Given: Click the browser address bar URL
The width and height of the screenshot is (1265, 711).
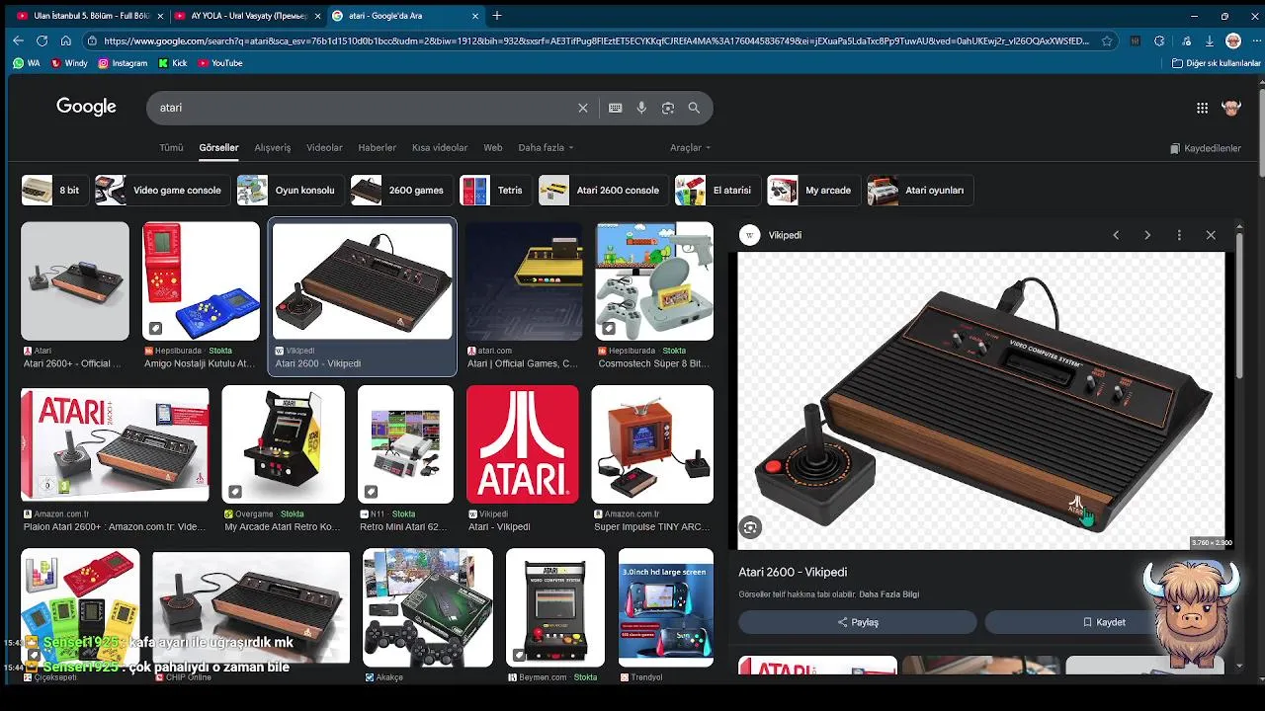Looking at the screenshot, I should click(x=596, y=41).
